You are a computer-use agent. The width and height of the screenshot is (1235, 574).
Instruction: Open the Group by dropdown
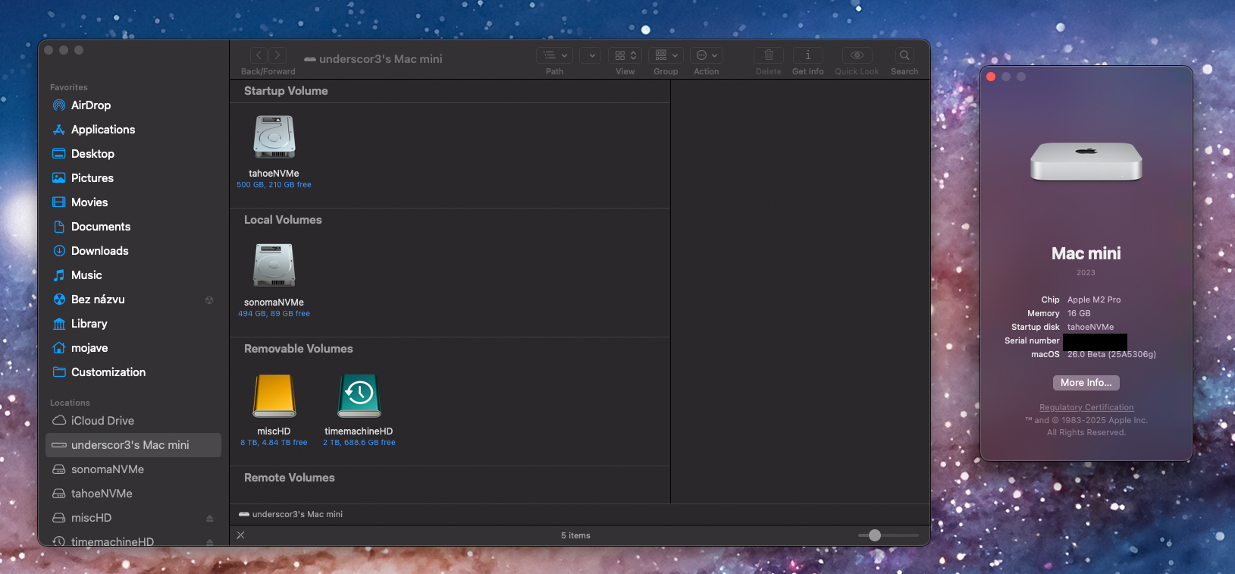[666, 55]
